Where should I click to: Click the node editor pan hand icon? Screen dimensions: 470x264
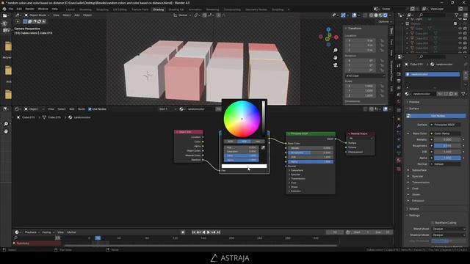coord(6,131)
